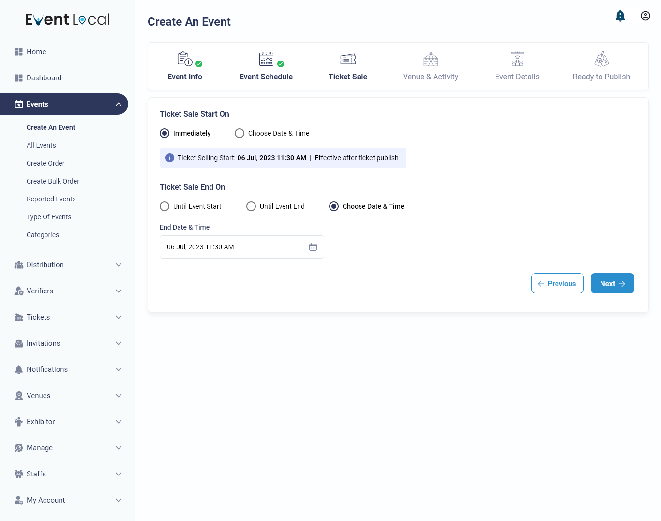Choose Date & Time for sale start

[240, 133]
